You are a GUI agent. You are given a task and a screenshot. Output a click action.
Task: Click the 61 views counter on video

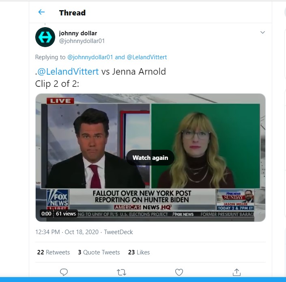pyautogui.click(x=66, y=213)
